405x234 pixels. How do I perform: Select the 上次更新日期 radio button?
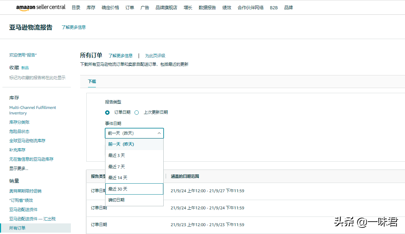point(137,112)
